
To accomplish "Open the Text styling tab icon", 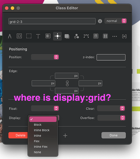I will pyautogui.click(x=38, y=36).
